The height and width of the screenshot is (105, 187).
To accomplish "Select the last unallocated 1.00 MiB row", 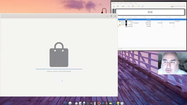I will tap(152, 27).
